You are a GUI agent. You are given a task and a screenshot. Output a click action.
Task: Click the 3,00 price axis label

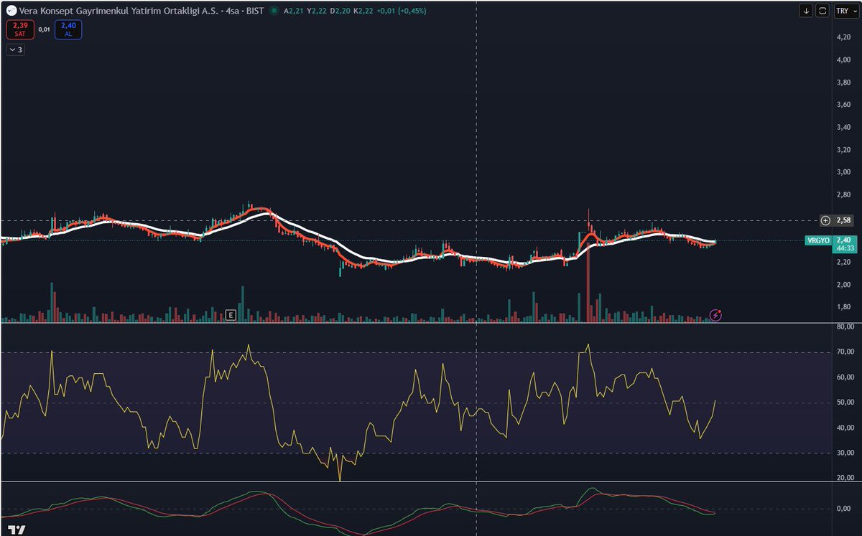pos(843,172)
